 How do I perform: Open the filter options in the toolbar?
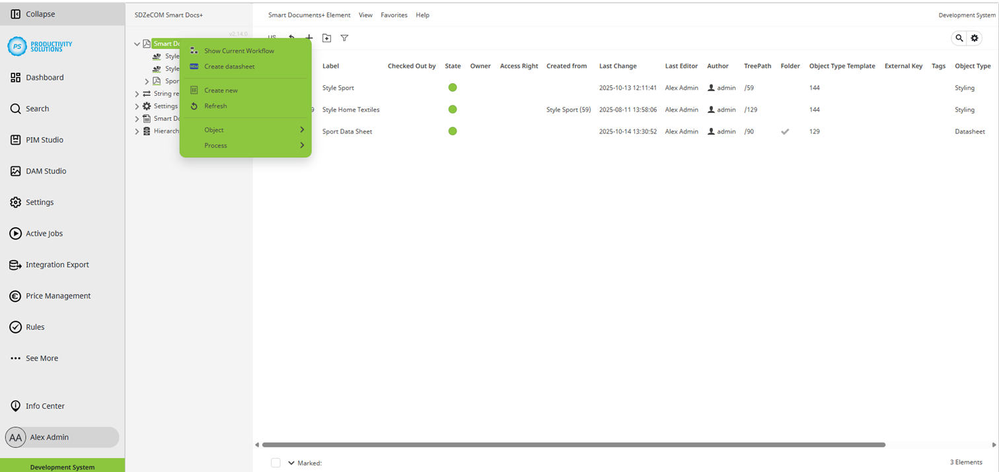pyautogui.click(x=344, y=38)
